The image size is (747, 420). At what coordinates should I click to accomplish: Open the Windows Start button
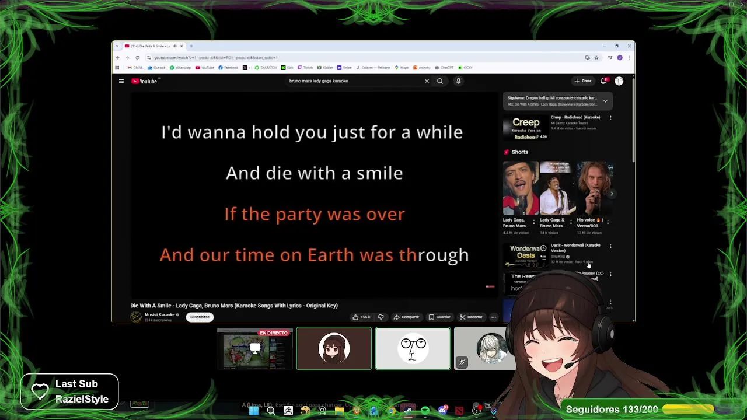click(254, 411)
